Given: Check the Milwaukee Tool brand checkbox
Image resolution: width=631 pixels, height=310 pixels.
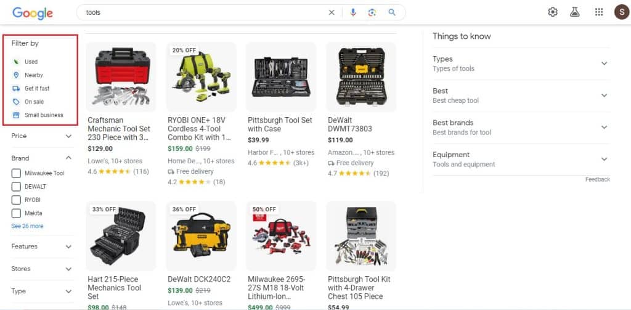Looking at the screenshot, I should [16, 173].
